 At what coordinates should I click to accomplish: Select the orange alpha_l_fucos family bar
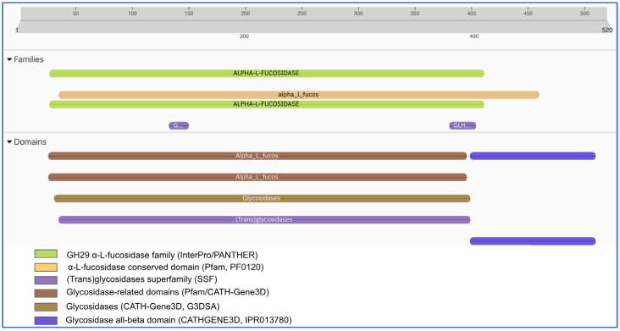(299, 95)
